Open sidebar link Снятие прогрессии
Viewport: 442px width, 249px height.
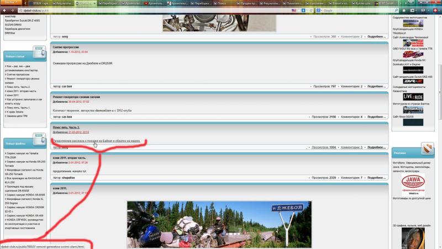pyautogui.click(x=17, y=75)
